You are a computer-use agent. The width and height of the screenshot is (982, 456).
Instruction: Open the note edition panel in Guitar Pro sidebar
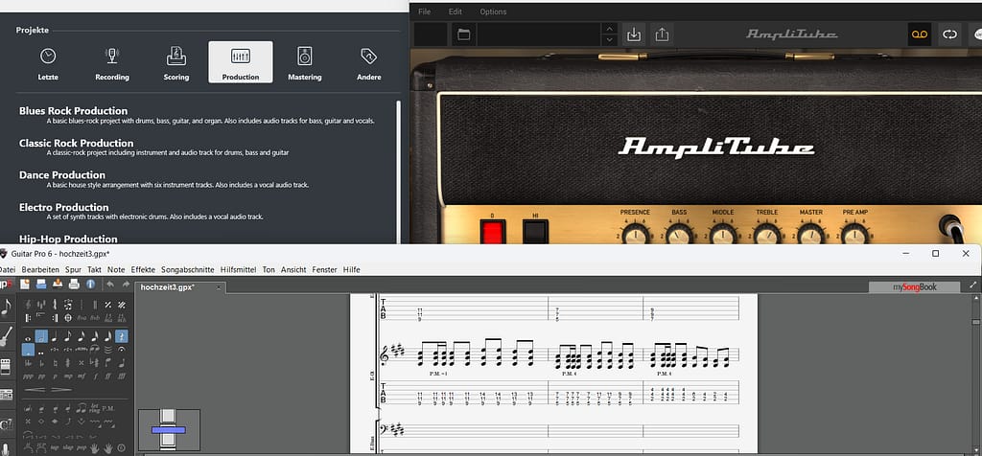pyautogui.click(x=7, y=307)
